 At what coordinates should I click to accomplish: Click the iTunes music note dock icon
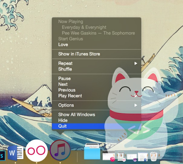pos(60,151)
